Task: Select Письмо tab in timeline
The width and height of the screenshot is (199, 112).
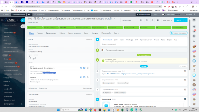Action: tap(156, 40)
